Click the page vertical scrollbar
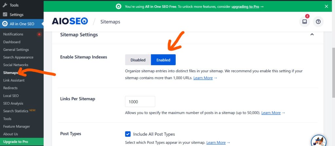335x146 pixels. coord(333,73)
